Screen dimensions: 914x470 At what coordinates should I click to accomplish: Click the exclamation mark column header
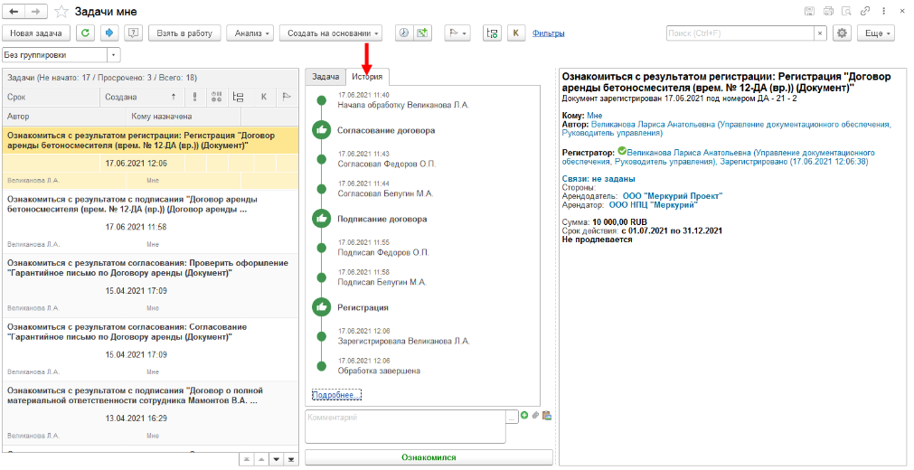194,97
